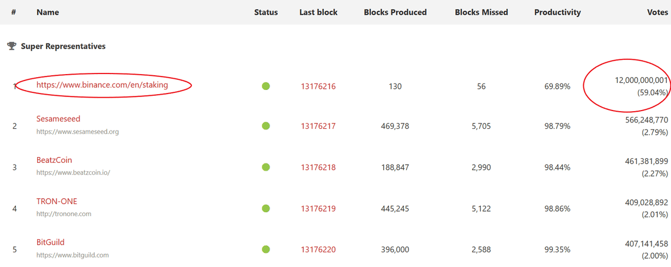Open the BitGuild representative name link
Viewport: 671px width, 267px height.
50,242
